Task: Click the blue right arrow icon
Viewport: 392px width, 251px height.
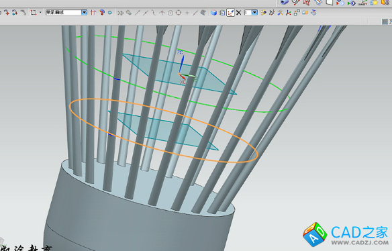Action: 110,13
